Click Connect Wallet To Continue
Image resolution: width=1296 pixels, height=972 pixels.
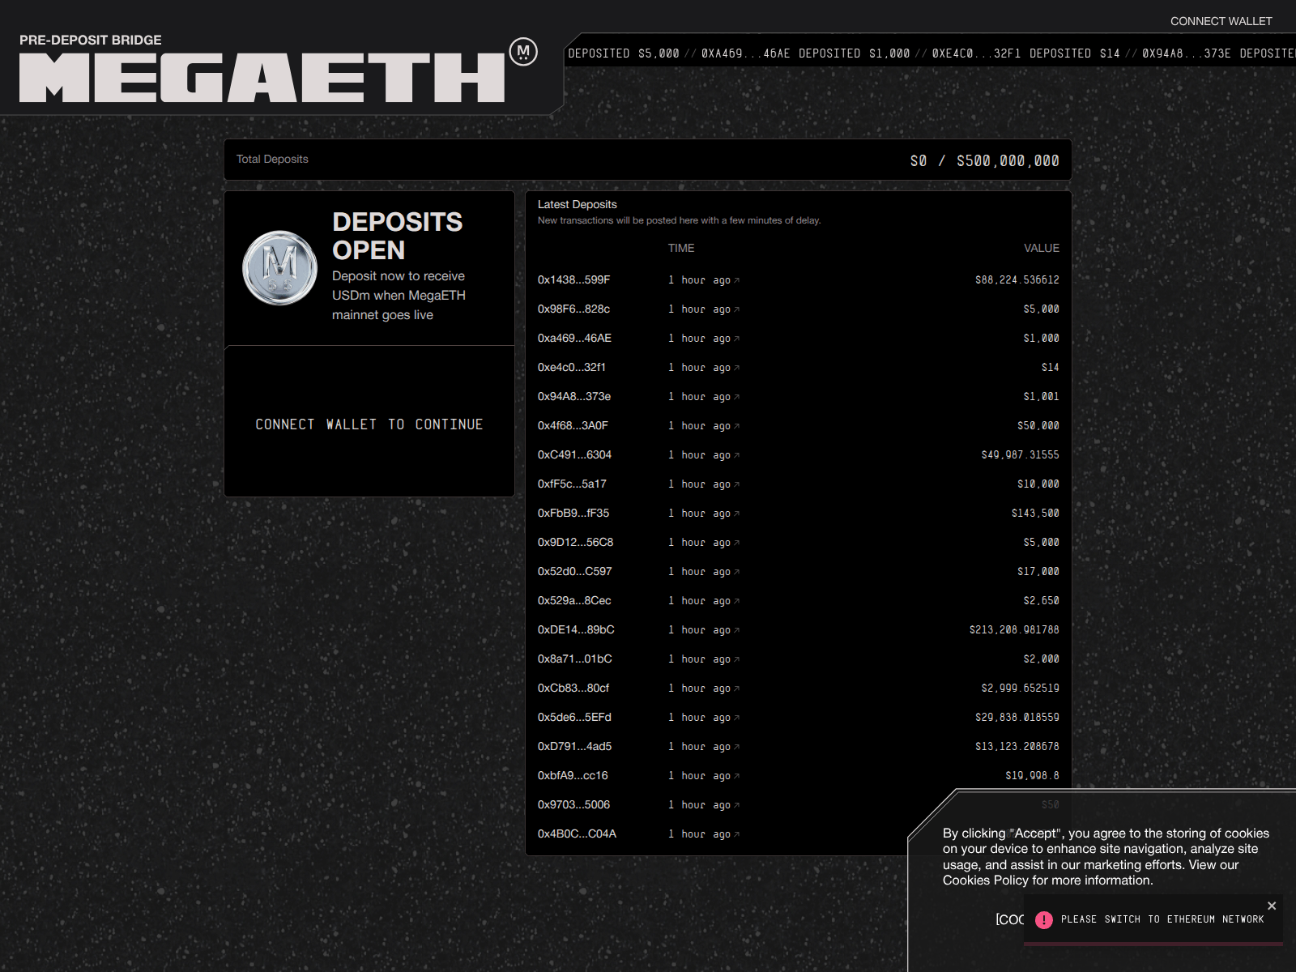pos(369,424)
